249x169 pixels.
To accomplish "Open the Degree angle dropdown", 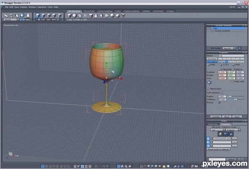I will 233,130.
